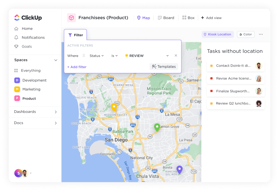Click the purple map pin near Bonita
Screen dimensions: 279x191
(179, 170)
